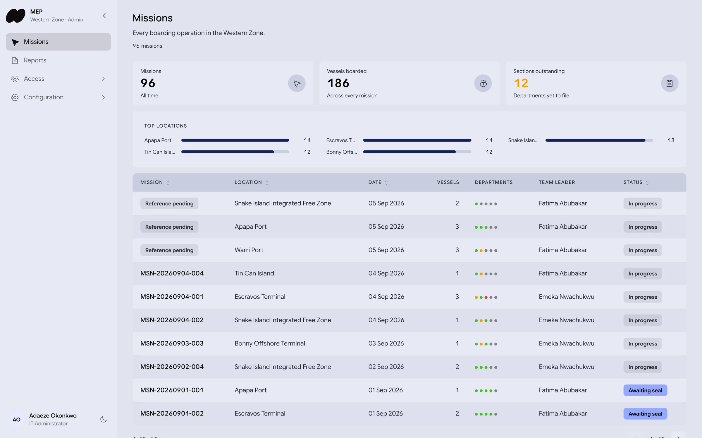Viewport: 702px width, 438px height.
Task: Click the Missions cursor icon in sidebar
Action: (15, 42)
